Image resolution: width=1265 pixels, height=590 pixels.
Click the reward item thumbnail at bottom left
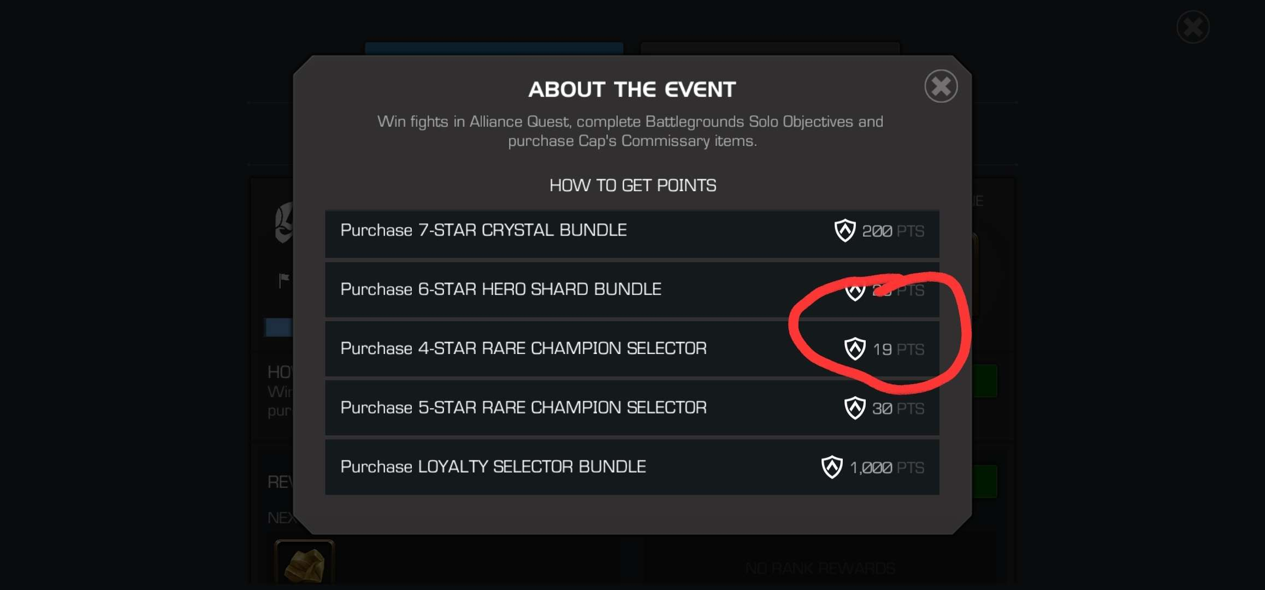(x=304, y=563)
